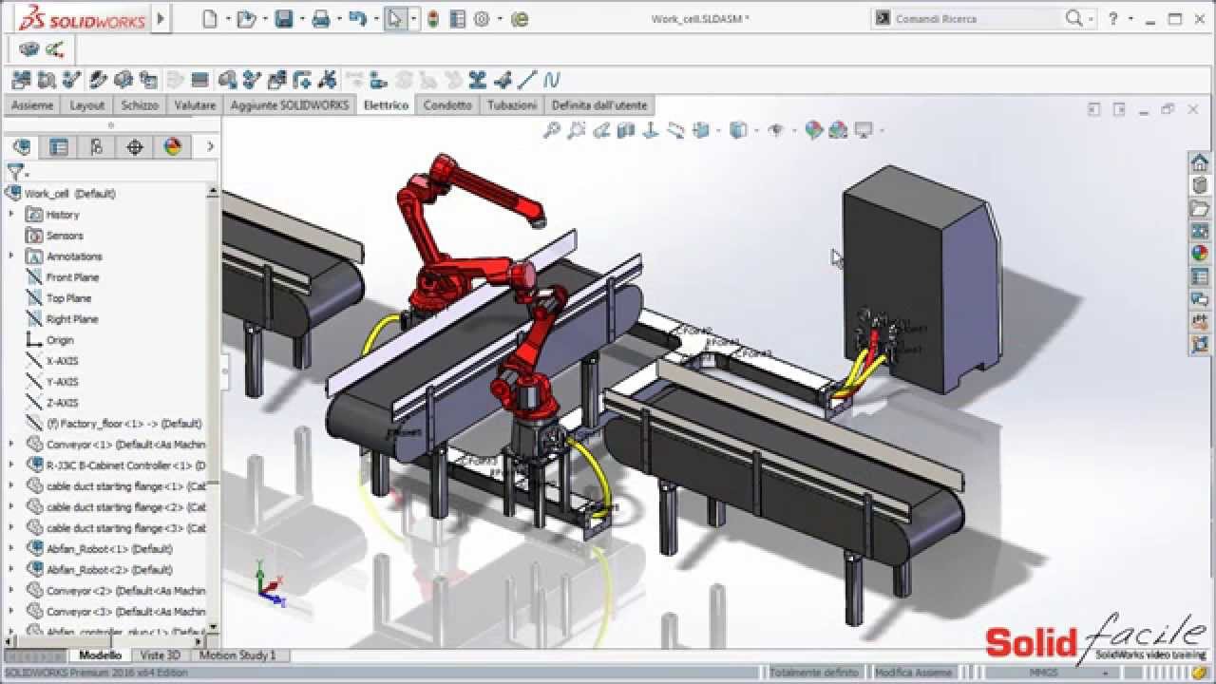Viewport: 1216px width, 684px height.
Task: Switch to the Condotto tab
Action: [x=447, y=105]
